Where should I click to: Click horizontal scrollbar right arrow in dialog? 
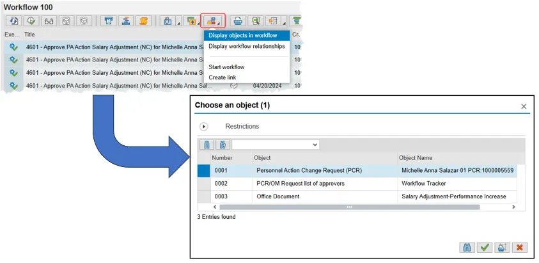pyautogui.click(x=513, y=207)
